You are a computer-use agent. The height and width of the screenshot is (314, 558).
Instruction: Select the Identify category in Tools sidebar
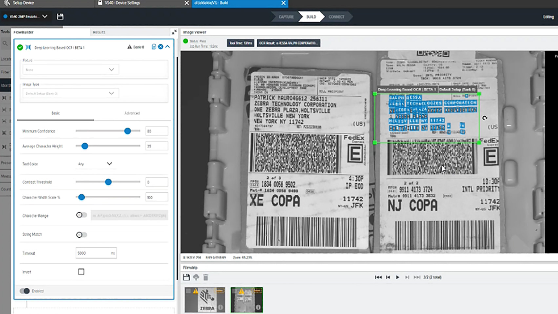click(6, 85)
